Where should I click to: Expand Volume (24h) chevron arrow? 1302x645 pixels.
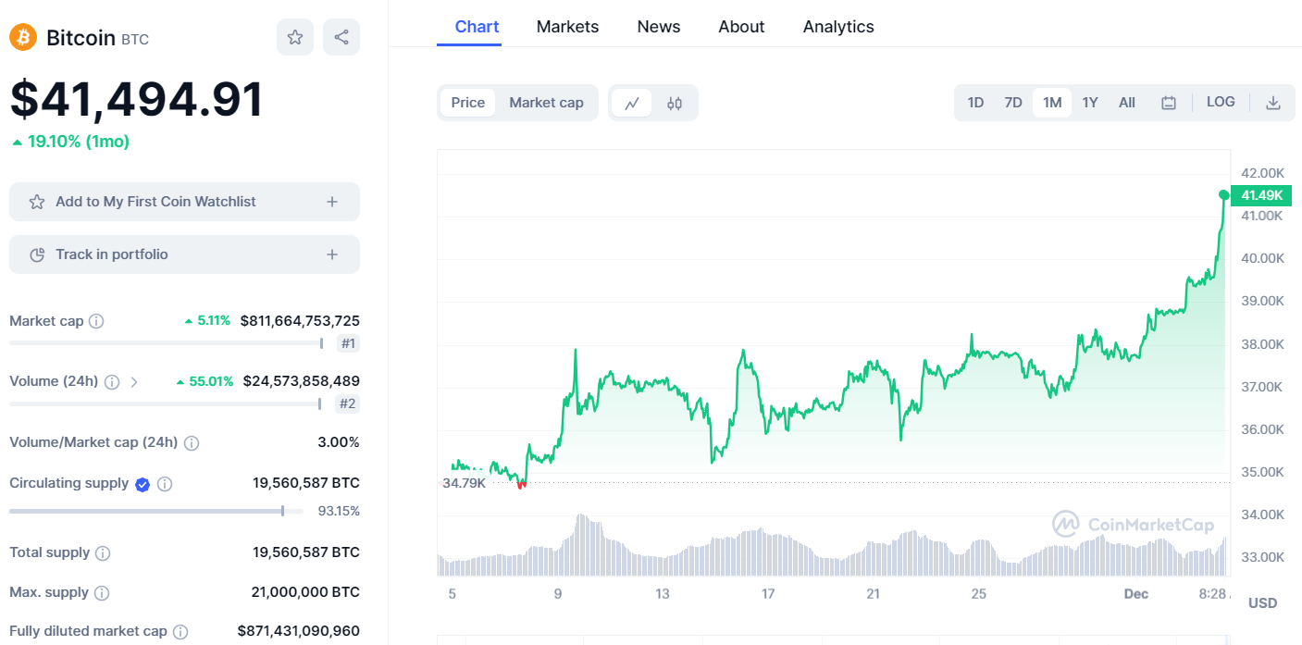(134, 381)
